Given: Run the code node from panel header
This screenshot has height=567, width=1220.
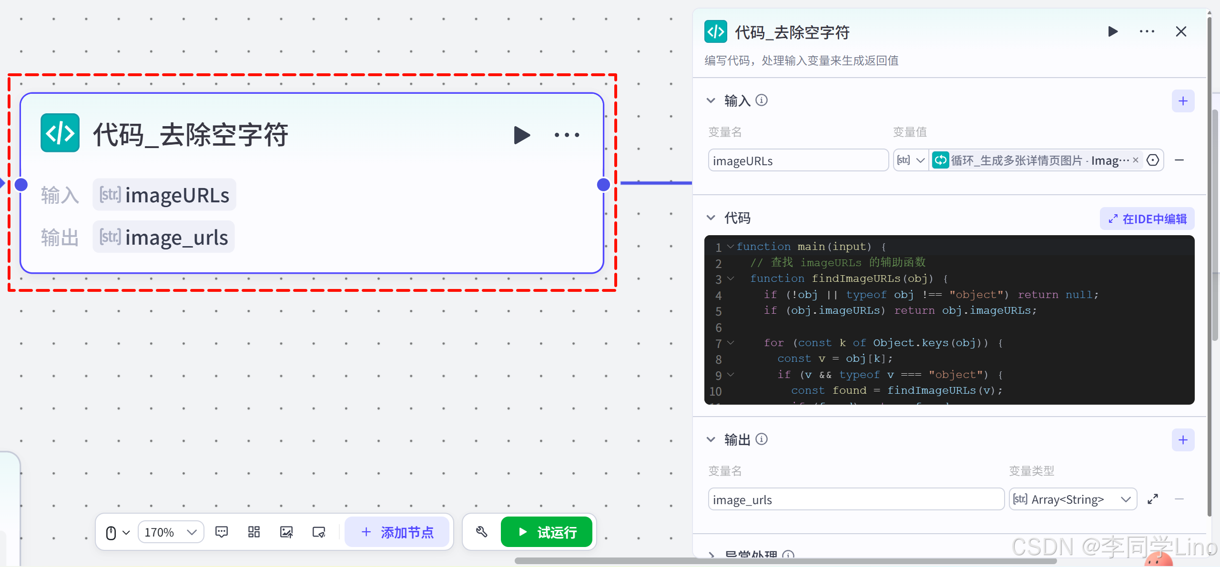Looking at the screenshot, I should [1113, 32].
